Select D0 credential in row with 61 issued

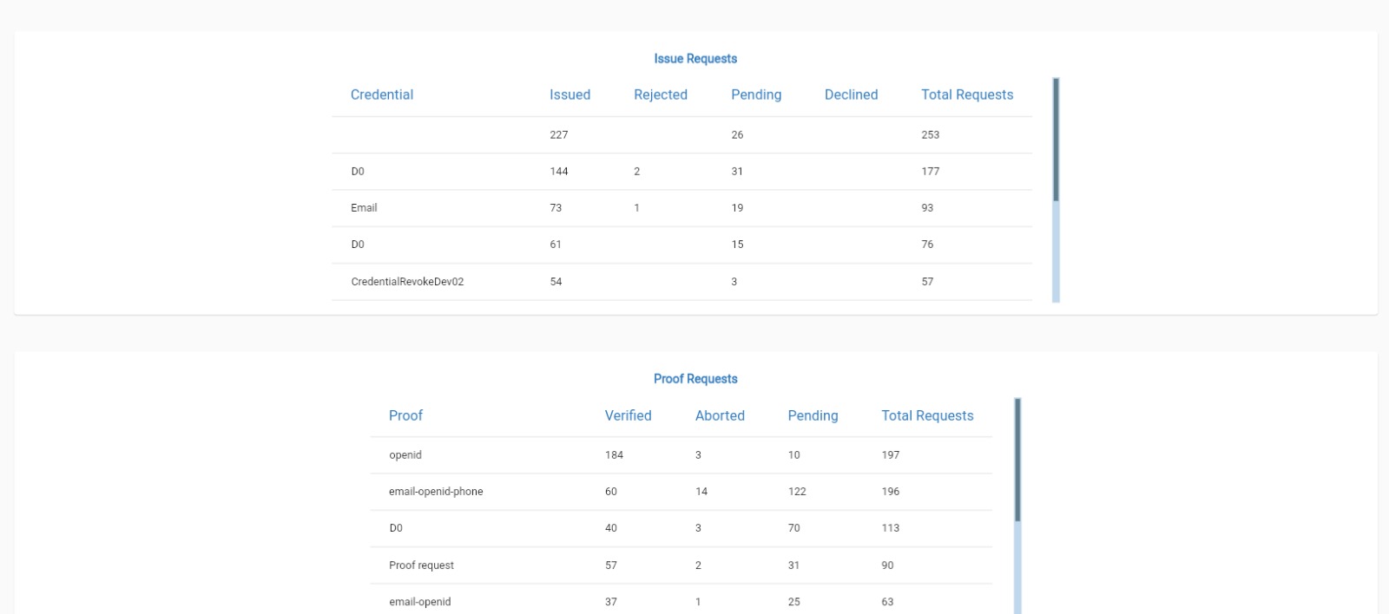pyautogui.click(x=358, y=244)
